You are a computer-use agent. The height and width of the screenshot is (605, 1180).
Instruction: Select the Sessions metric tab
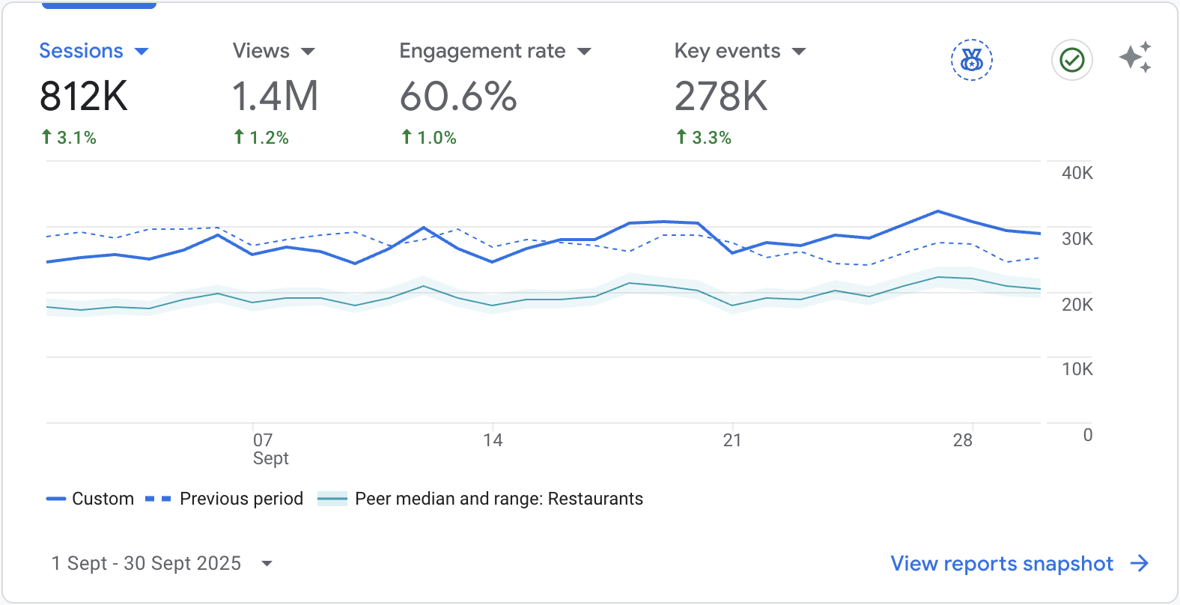81,51
